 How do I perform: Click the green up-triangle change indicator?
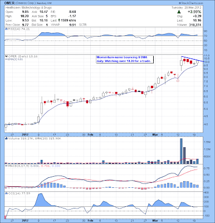tap(179, 12)
